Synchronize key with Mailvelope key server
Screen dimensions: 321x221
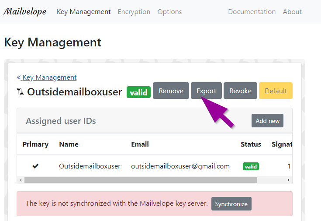(x=231, y=204)
